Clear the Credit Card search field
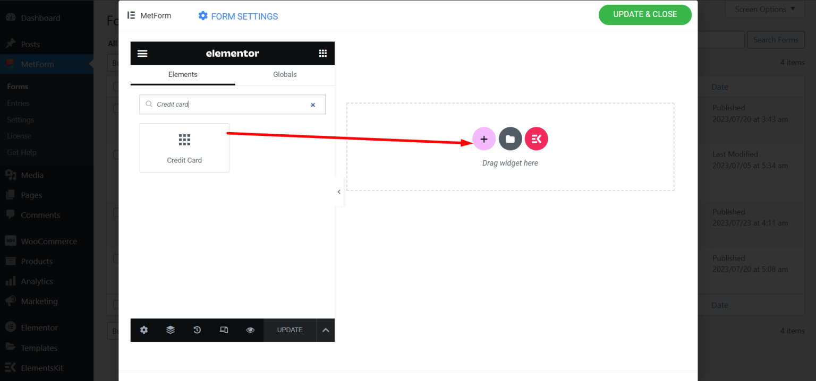Viewport: 816px width, 381px height. (313, 105)
